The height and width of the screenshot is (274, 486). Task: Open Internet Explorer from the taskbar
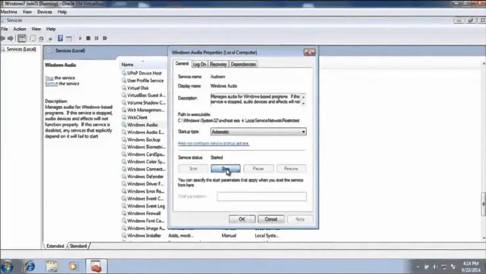[x=30, y=266]
